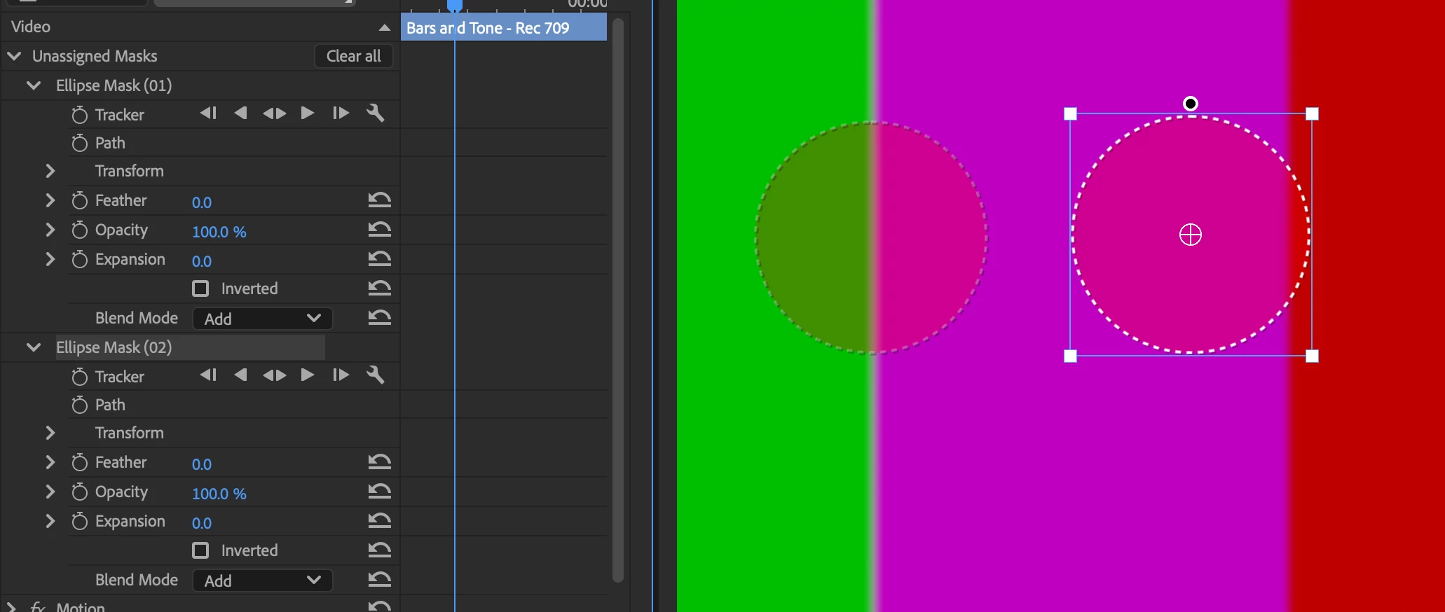Toggle Opacity stopwatch for Ellipse Mask (02)
This screenshot has height=612, width=1445.
(x=80, y=492)
